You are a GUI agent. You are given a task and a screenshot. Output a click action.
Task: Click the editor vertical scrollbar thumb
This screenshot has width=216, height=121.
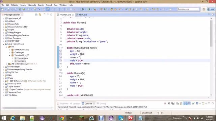click(x=211, y=33)
